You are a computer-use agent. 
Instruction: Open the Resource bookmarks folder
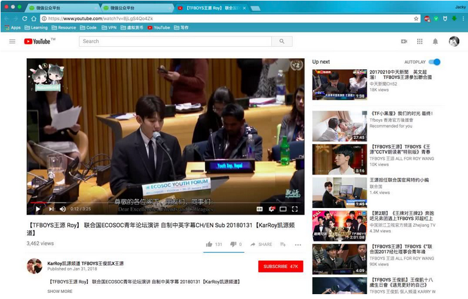click(64, 27)
